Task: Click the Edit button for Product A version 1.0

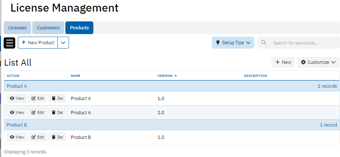Action: [38, 99]
